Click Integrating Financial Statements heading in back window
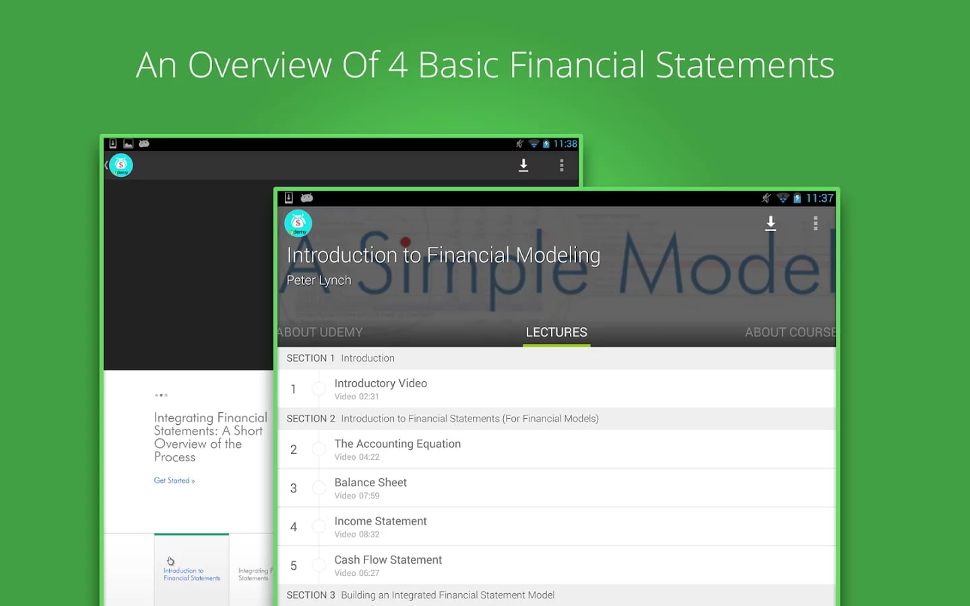This screenshot has width=970, height=606. point(210,437)
